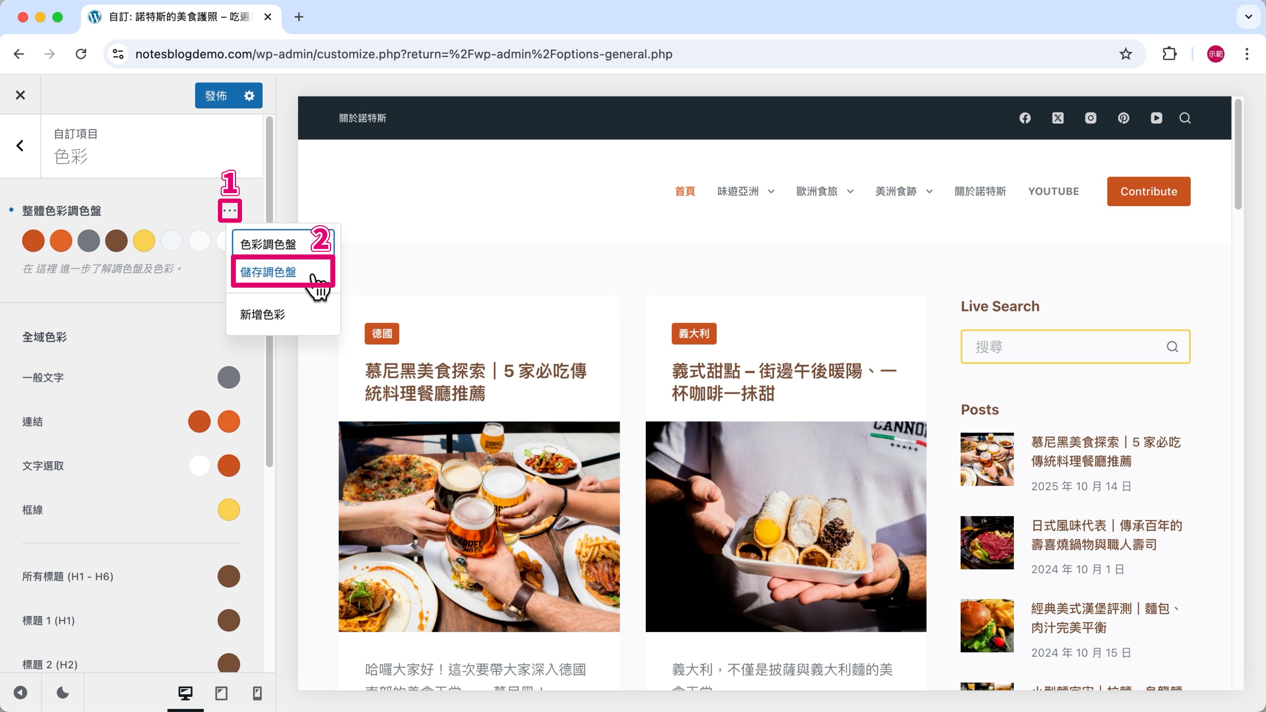The width and height of the screenshot is (1266, 712).
Task: Go back from the 色彩 section
Action: tap(20, 145)
